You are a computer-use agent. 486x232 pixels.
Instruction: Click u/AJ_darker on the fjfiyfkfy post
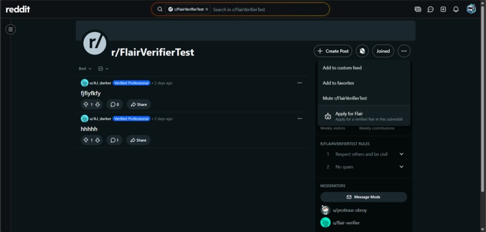coord(101,83)
